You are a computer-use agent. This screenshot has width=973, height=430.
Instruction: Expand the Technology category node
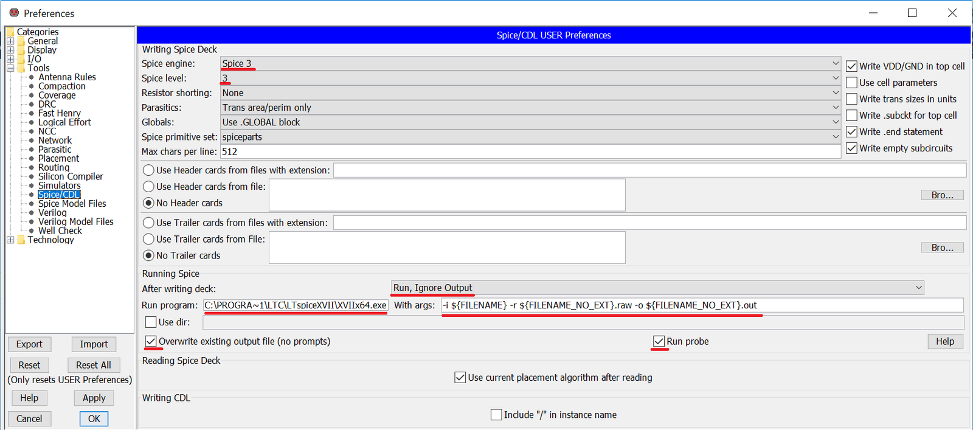(10, 240)
